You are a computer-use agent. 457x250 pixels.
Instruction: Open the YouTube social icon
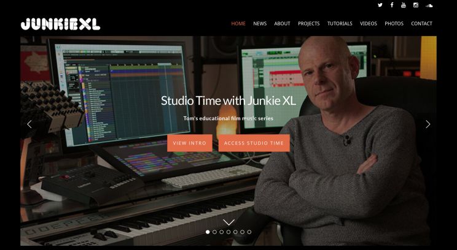tap(404, 5)
